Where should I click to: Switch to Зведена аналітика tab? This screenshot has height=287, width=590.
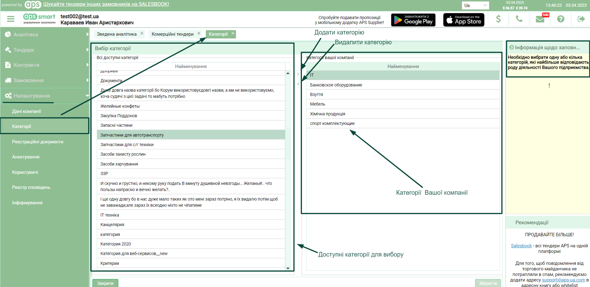pos(116,34)
